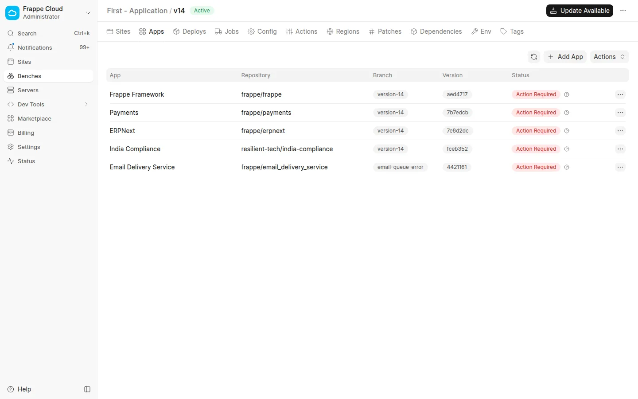Screen dimensions: 638x399
Task: Click the frappe/erpnext repository cell
Action: (x=263, y=131)
